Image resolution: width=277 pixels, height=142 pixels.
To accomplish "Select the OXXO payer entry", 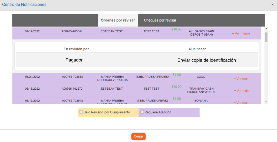I will point(201,77).
